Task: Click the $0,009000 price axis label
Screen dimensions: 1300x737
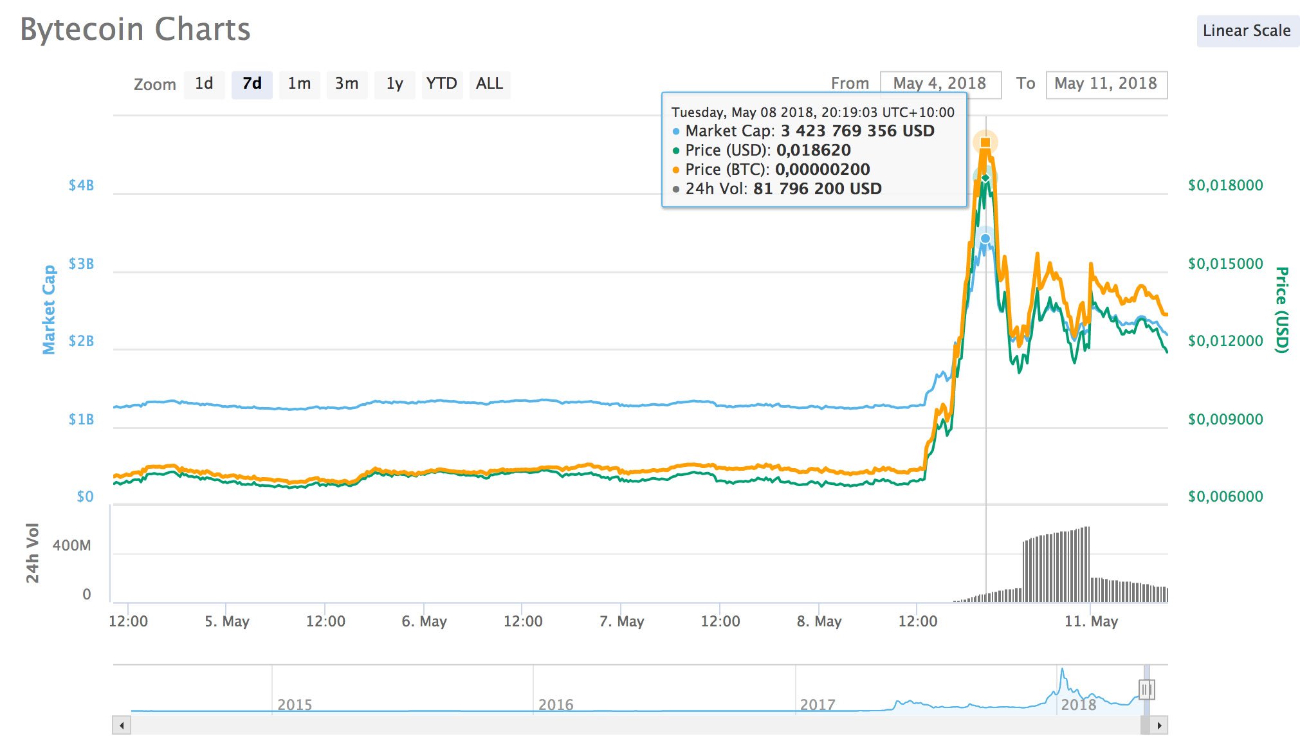Action: [1225, 419]
